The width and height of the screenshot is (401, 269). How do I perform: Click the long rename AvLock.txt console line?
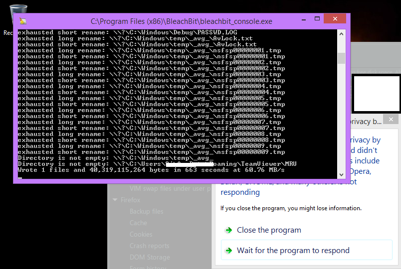(135, 38)
